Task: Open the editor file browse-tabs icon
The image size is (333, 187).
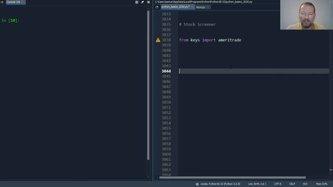Action: click(157, 7)
